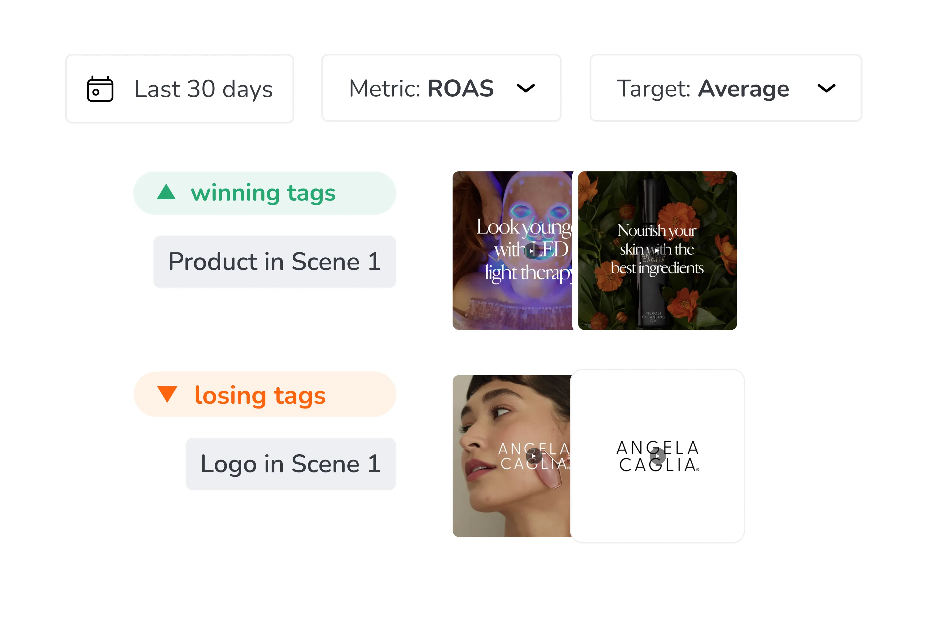The width and height of the screenshot is (928, 618).
Task: Play the woman's face roller video
Action: point(533,456)
